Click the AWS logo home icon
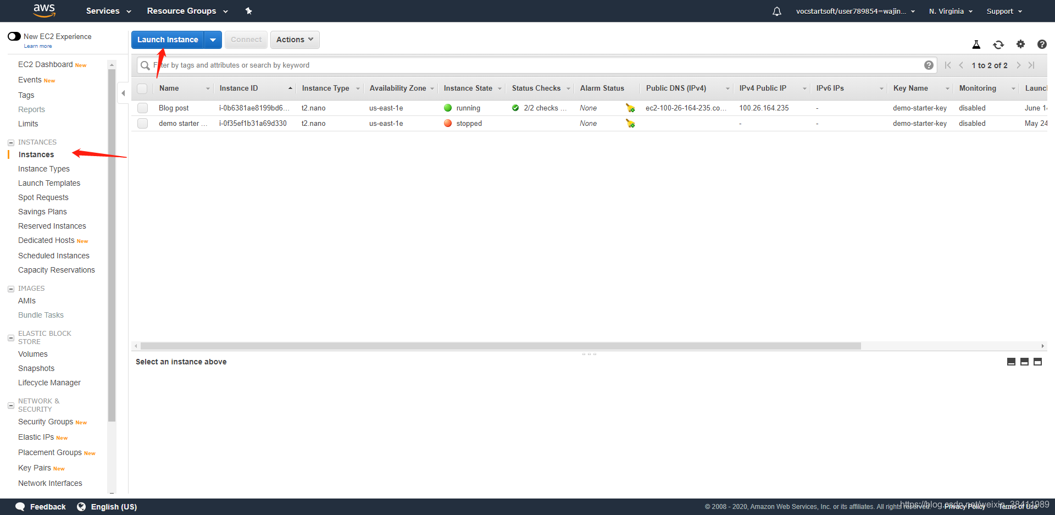Screen dimensions: 1055x515 point(44,10)
